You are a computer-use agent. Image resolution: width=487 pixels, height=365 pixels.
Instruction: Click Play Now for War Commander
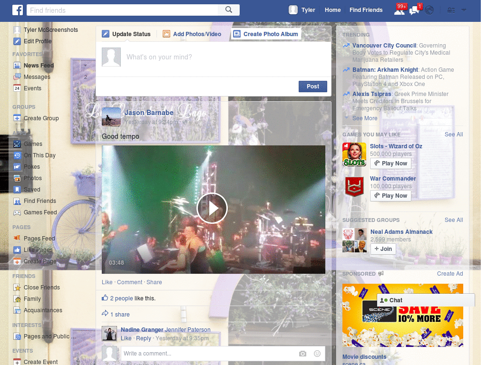[391, 195]
